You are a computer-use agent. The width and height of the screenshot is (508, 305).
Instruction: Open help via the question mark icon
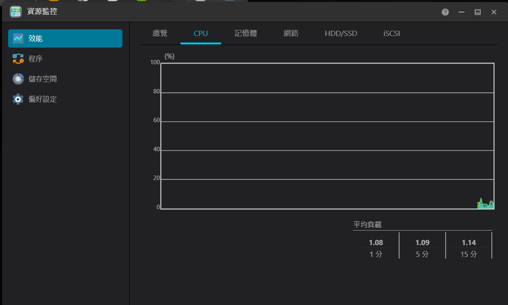445,12
